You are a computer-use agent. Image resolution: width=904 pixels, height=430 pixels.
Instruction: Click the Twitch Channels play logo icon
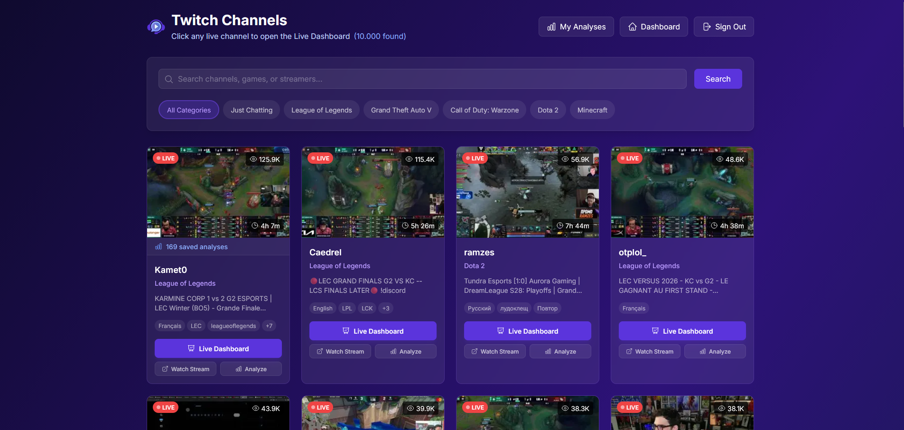coord(156,26)
